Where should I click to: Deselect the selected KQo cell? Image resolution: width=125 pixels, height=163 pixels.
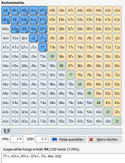click(x=15, y=29)
